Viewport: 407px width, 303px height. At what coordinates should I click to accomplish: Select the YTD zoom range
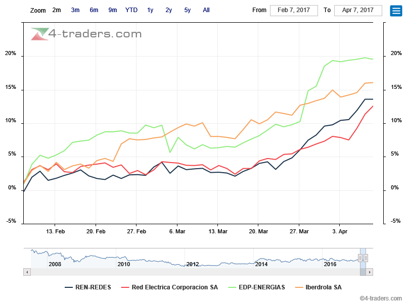[x=131, y=10]
